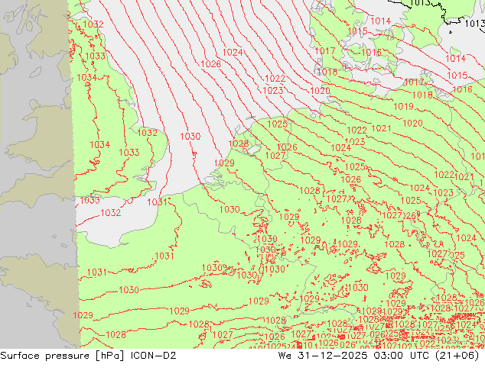Select the 1019 isobar label over northern Germany
Viewport: 485px width, 374px height.
tap(403, 106)
